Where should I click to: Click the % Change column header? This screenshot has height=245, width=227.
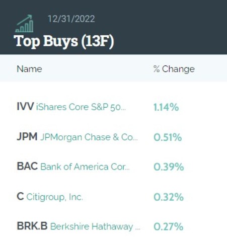click(174, 69)
